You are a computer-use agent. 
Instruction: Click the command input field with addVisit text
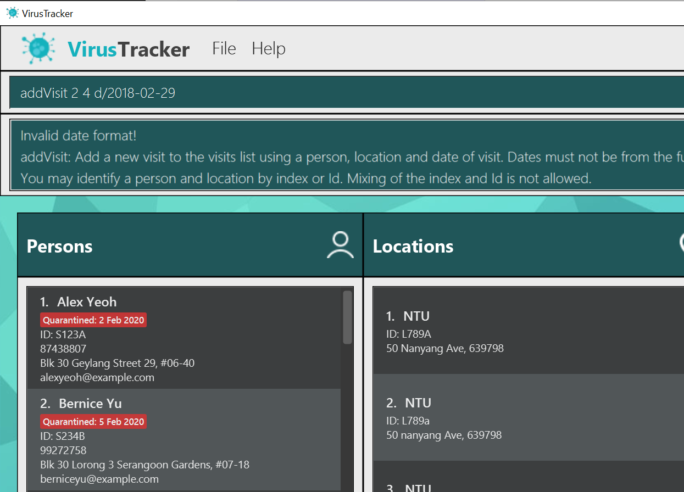(347, 93)
